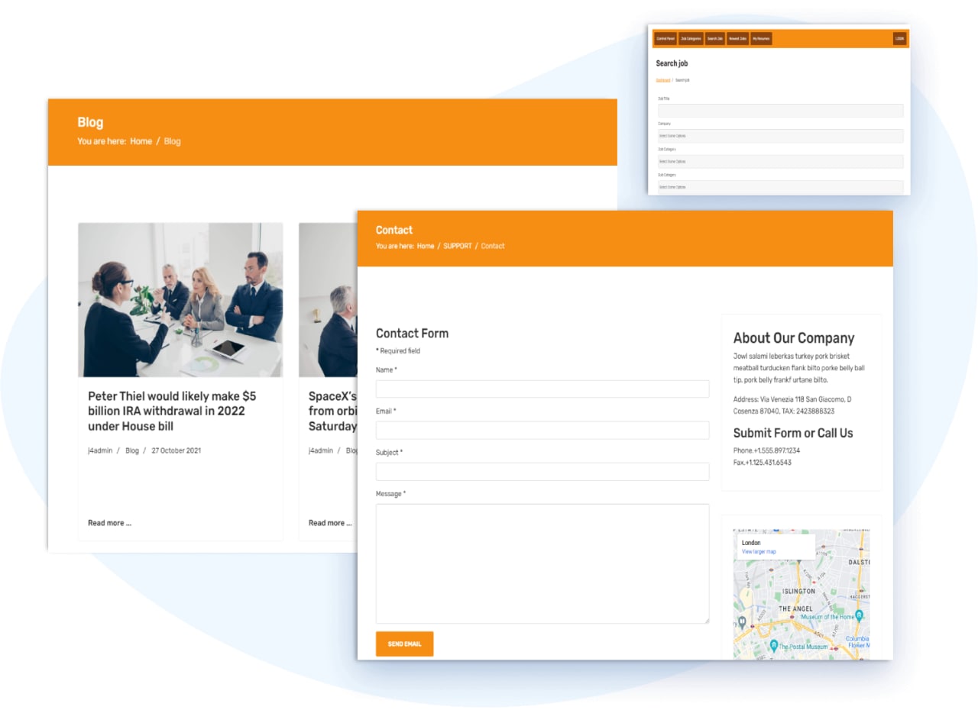
Task: Click the Blog category under Peter Thiel article
Action: click(x=132, y=450)
